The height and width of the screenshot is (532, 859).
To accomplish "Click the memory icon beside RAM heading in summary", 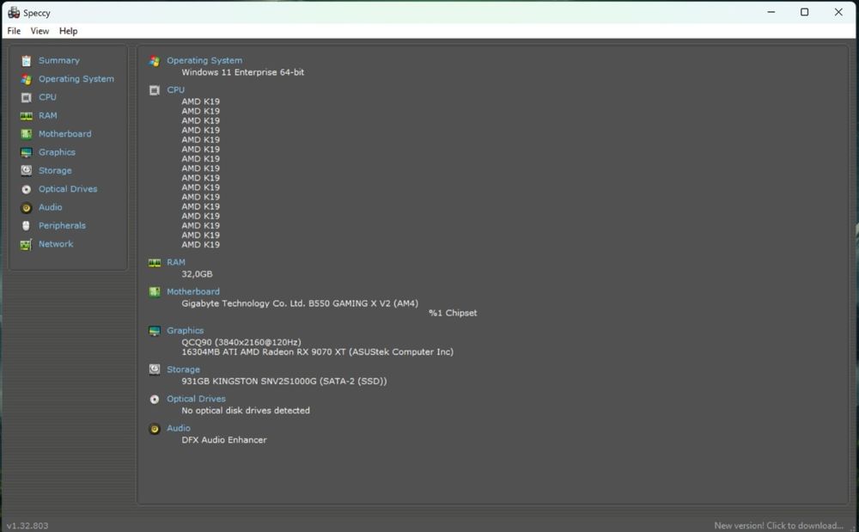I will (x=155, y=263).
